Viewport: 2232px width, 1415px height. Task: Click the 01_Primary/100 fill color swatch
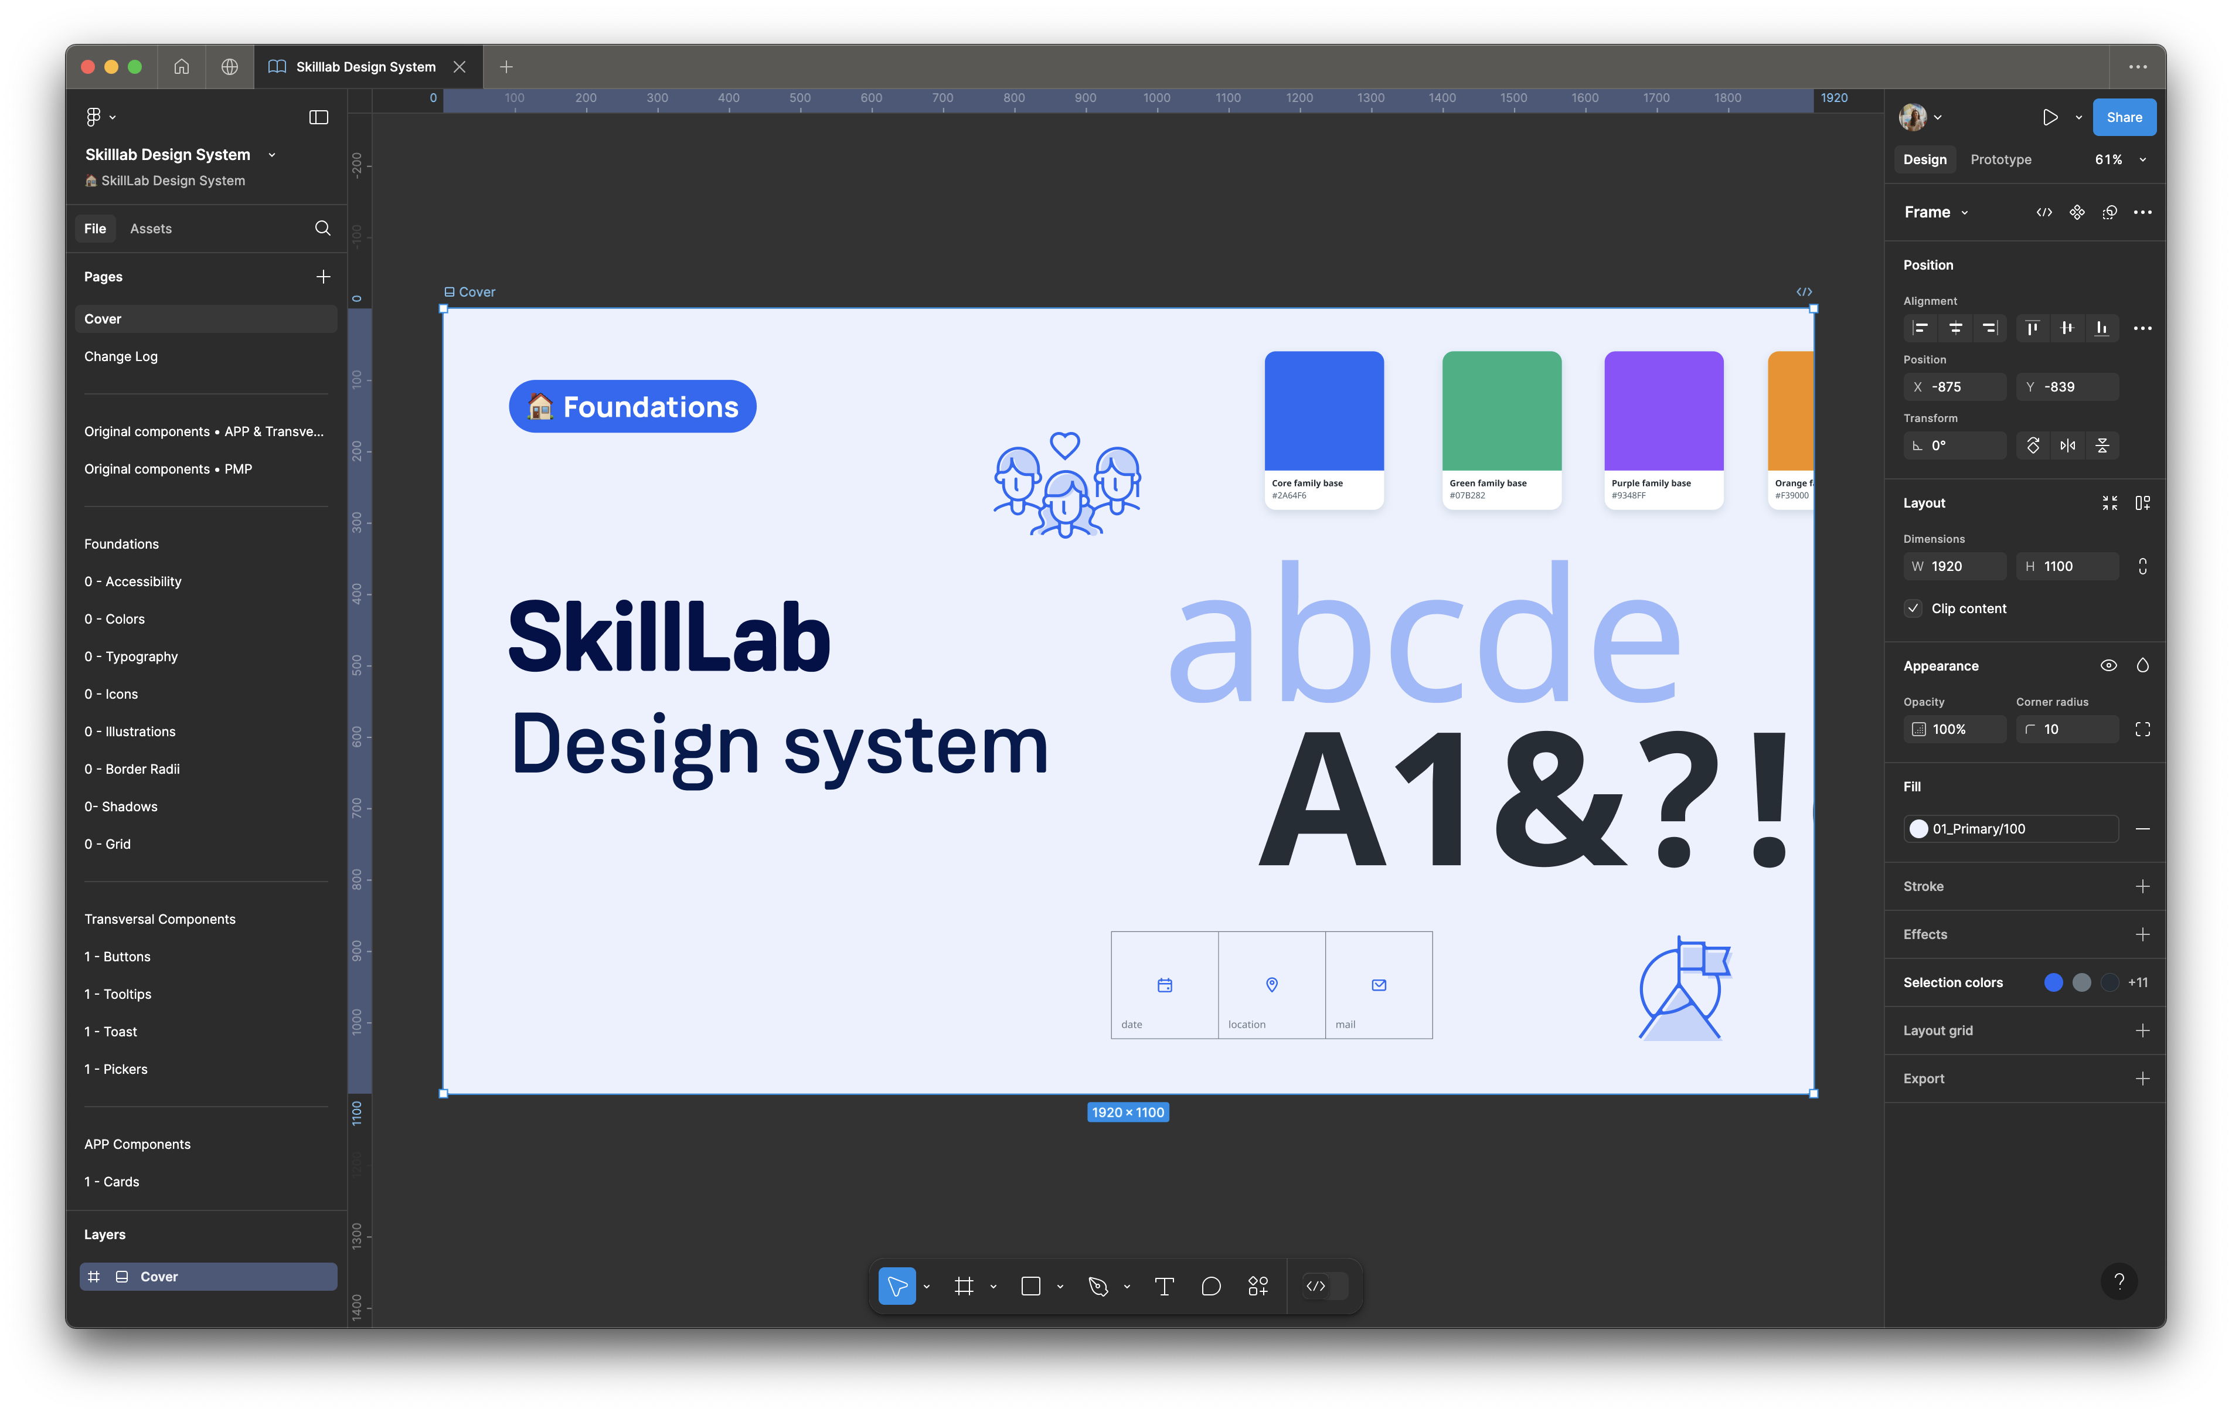pos(1918,829)
